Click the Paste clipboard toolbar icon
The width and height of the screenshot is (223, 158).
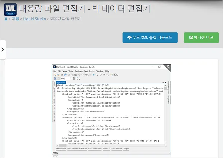point(75,75)
